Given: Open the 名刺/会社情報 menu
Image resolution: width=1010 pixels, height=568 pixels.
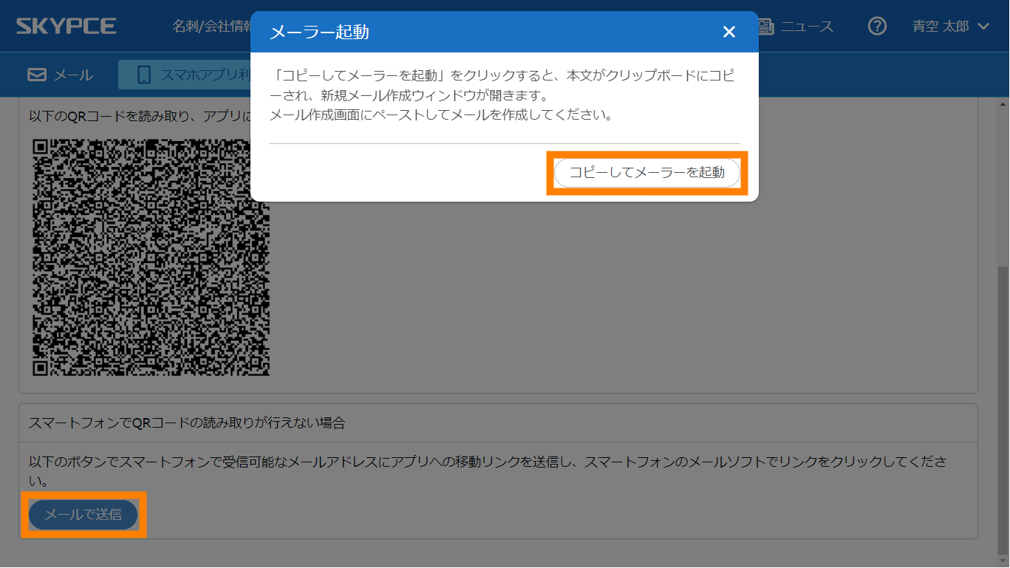Looking at the screenshot, I should point(211,27).
